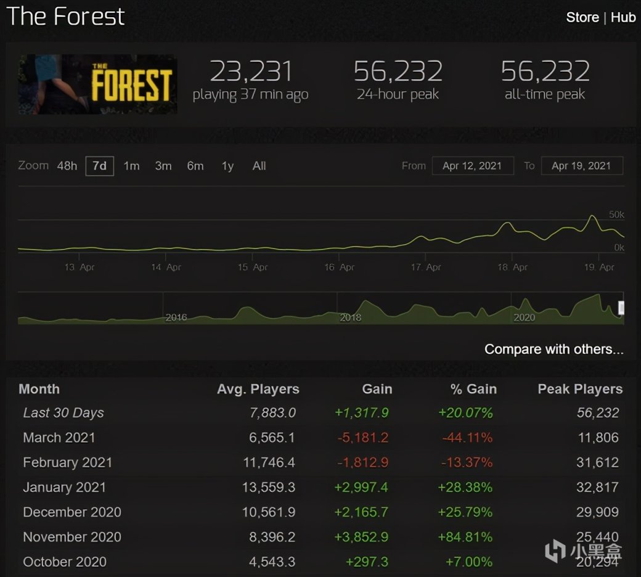This screenshot has width=641, height=577.
Task: Click 2020 marker in the navigator timeline
Action: 524,317
